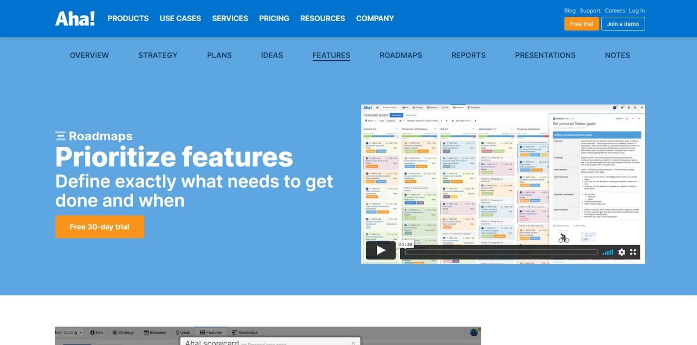Click the Join a demo button
697x345 pixels.
[623, 24]
